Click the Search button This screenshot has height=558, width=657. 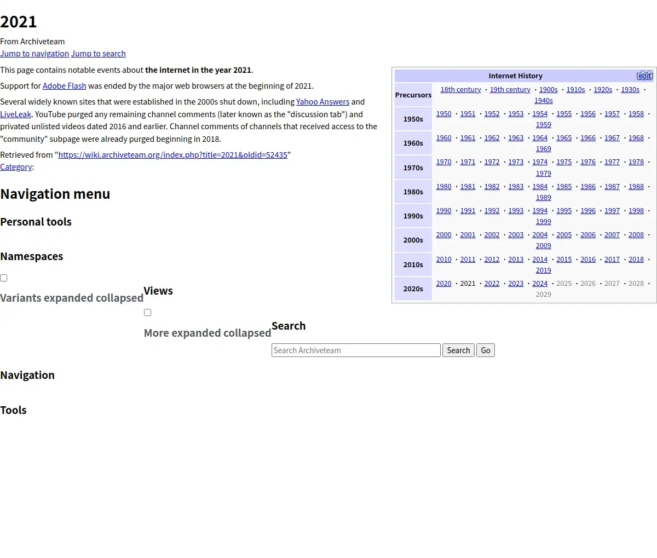click(x=458, y=350)
